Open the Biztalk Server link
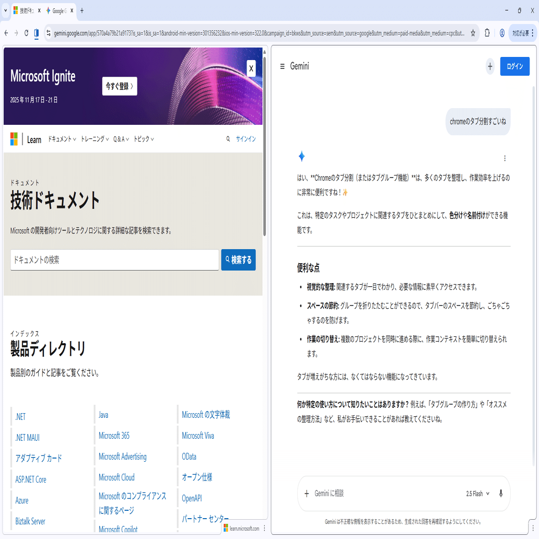Screen dimensions: 539x539 tap(30, 521)
